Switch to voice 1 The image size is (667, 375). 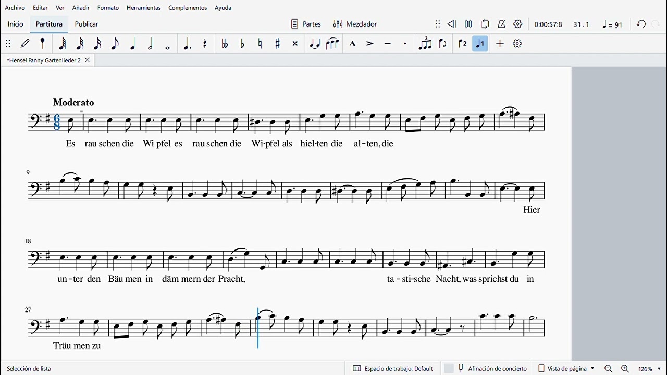pos(480,44)
